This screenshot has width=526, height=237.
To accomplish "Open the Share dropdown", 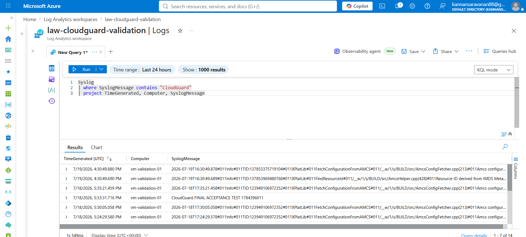I will (456, 51).
